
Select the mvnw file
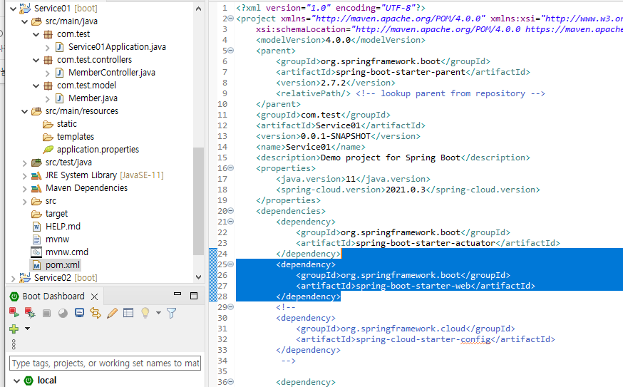[x=57, y=239]
